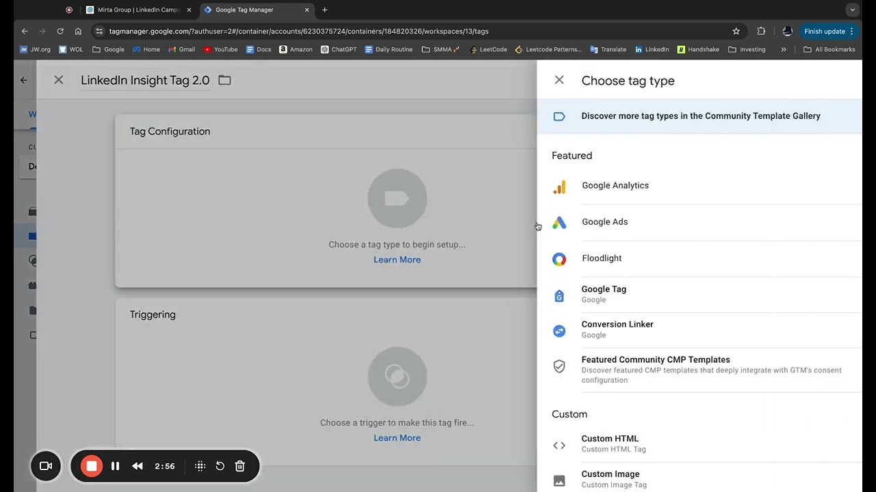Pause the screen recording

click(115, 466)
